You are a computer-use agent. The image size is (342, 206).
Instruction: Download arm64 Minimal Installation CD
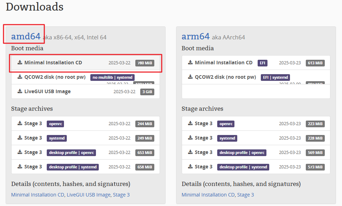coord(256,63)
